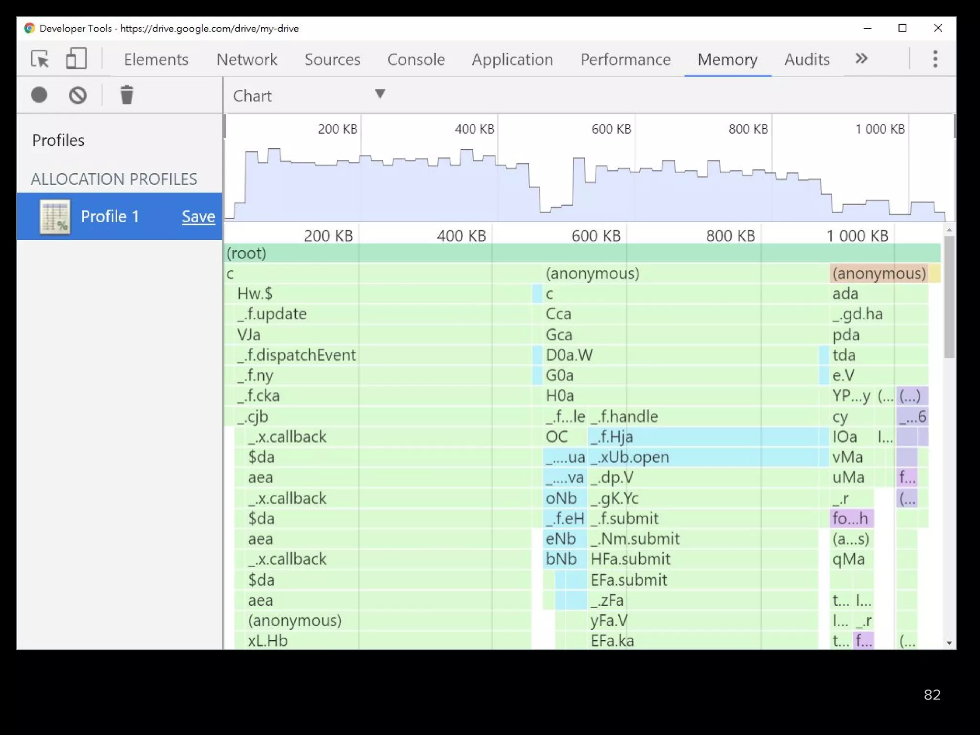Go to the Application tab
The height and width of the screenshot is (735, 980).
pyautogui.click(x=512, y=59)
